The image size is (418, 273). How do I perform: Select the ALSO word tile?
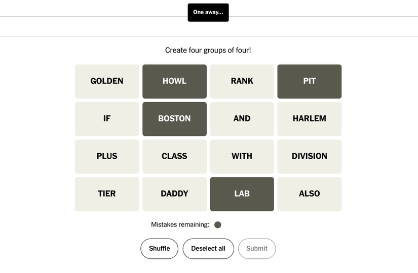point(309,194)
